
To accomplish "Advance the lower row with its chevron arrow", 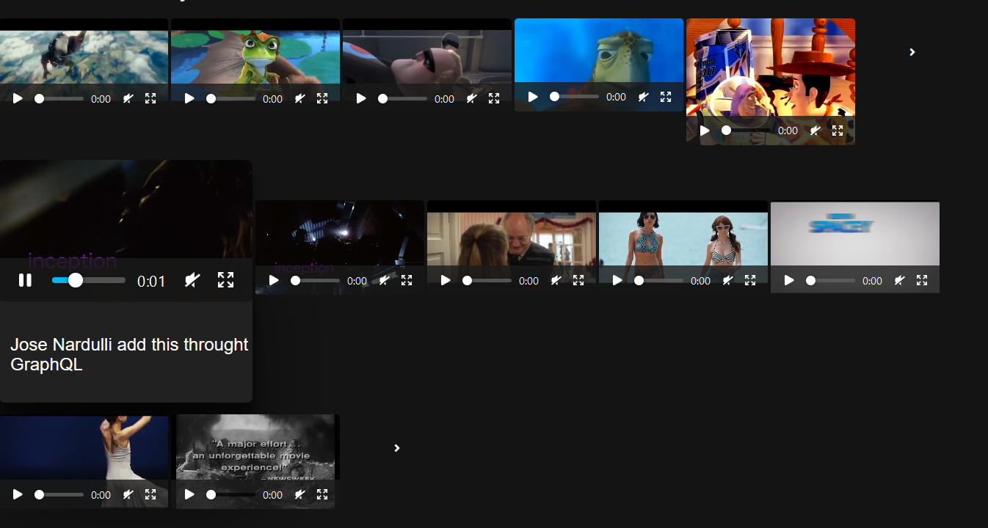I will 396,448.
